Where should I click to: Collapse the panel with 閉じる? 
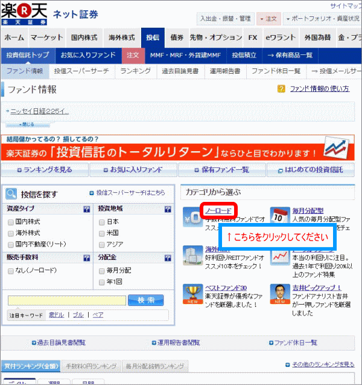[x=28, y=125]
